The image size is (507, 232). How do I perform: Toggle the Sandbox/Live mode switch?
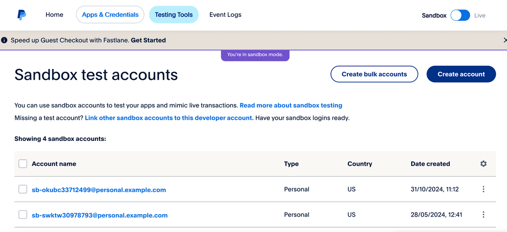(x=460, y=15)
